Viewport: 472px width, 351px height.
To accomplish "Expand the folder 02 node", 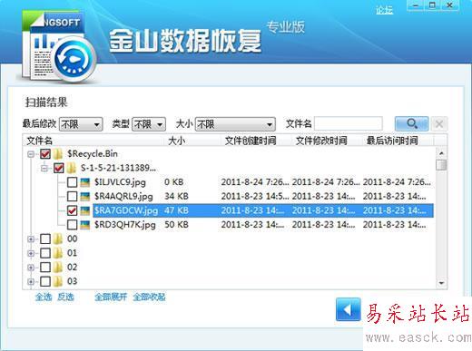I will pyautogui.click(x=31, y=268).
